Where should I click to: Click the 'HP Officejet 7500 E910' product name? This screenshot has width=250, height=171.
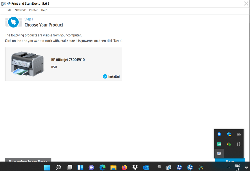[x=68, y=60]
